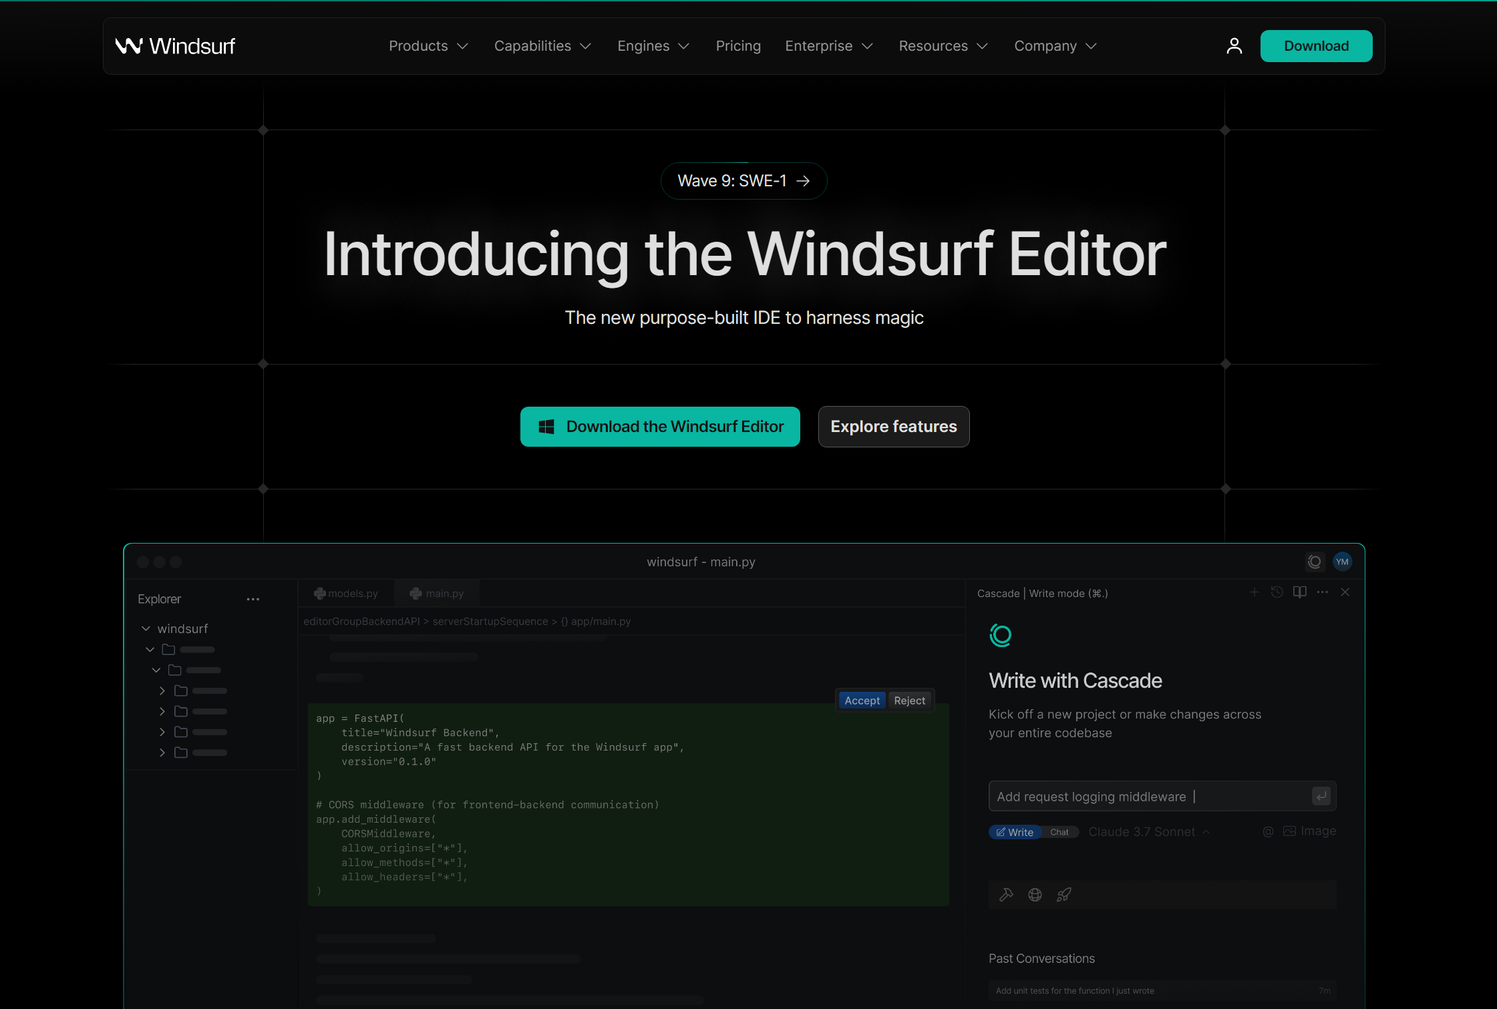Open the Company dropdown
This screenshot has width=1497, height=1009.
pos(1055,46)
